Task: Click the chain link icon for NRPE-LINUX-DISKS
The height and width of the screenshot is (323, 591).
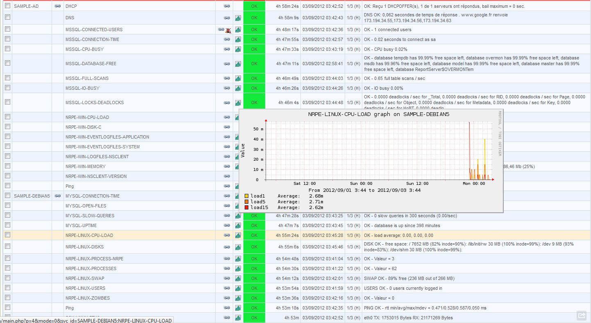Action: (227, 247)
